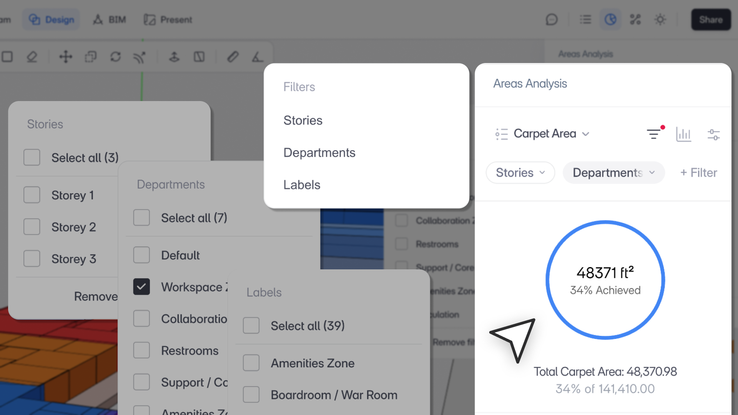Open the Stories filter dropdown chip
Viewport: 738px width, 415px height.
[x=520, y=173]
